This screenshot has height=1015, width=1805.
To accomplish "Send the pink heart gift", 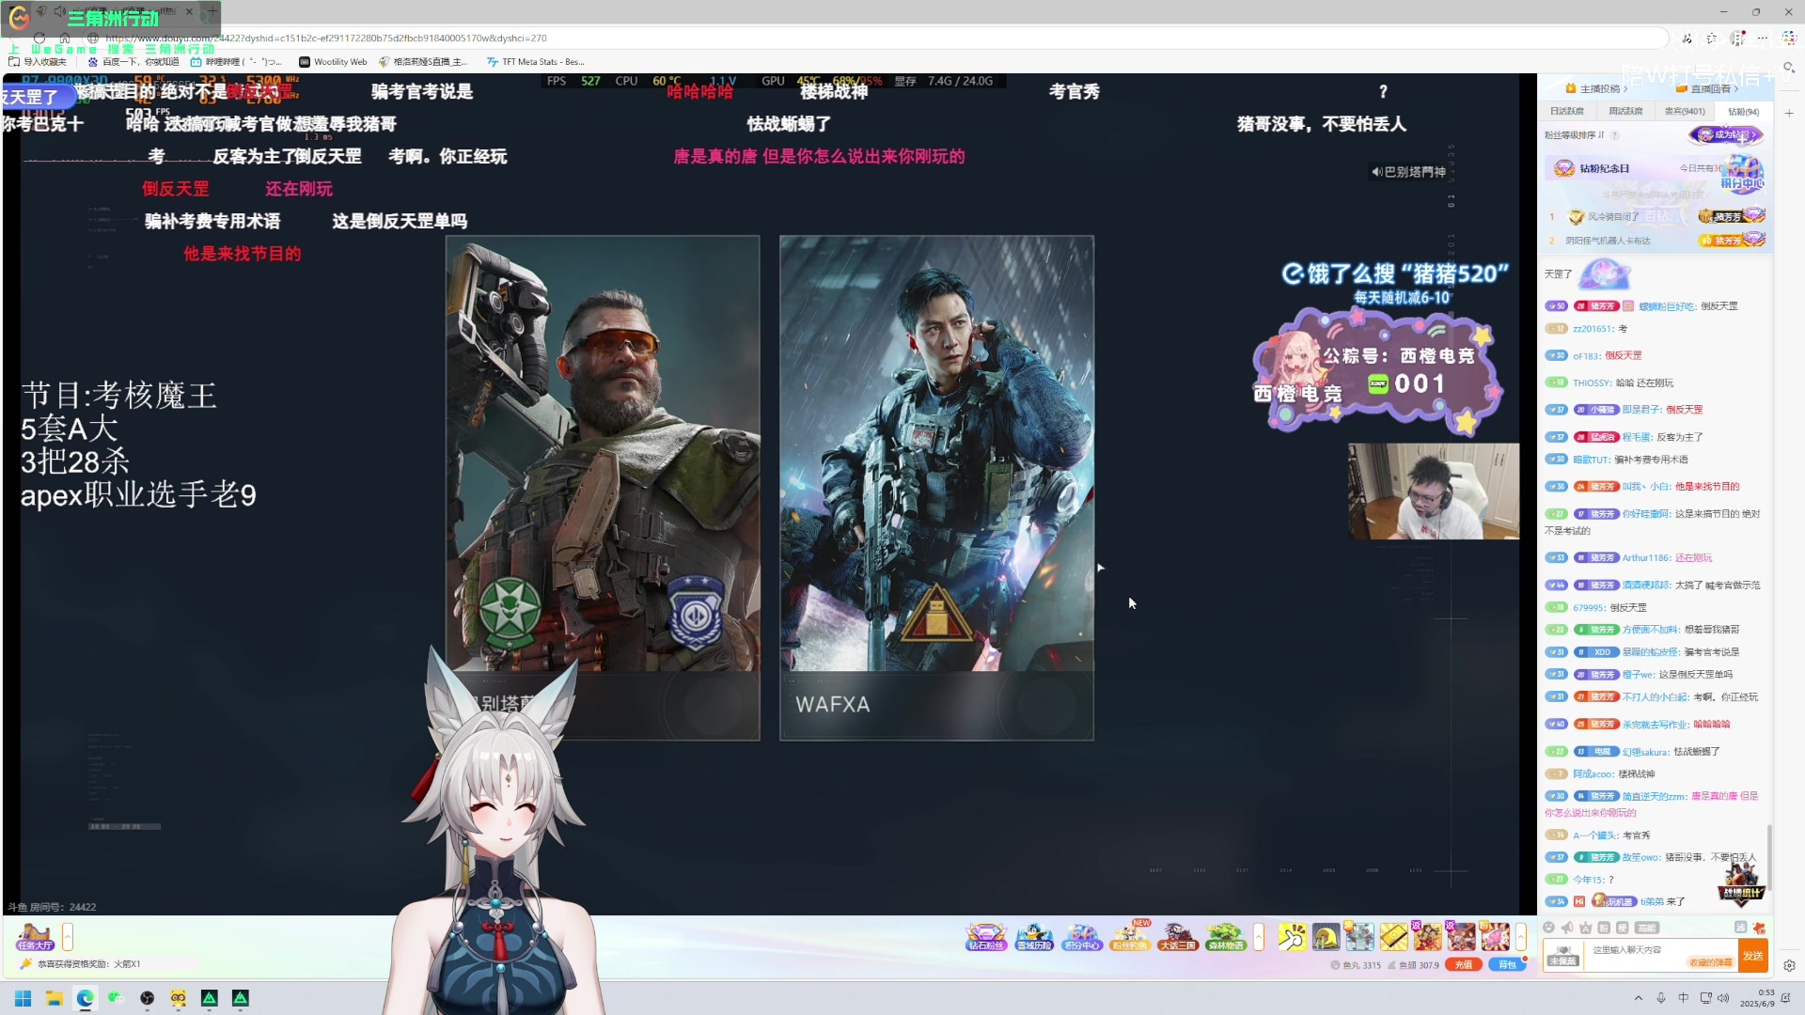I will tap(1495, 937).
